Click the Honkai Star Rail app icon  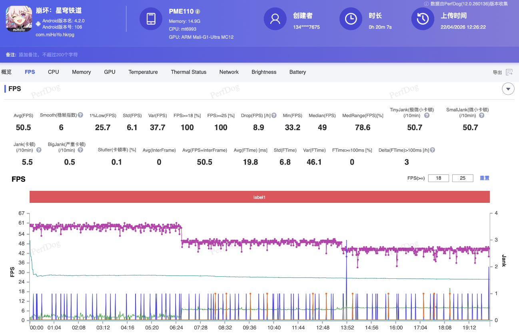(x=18, y=19)
